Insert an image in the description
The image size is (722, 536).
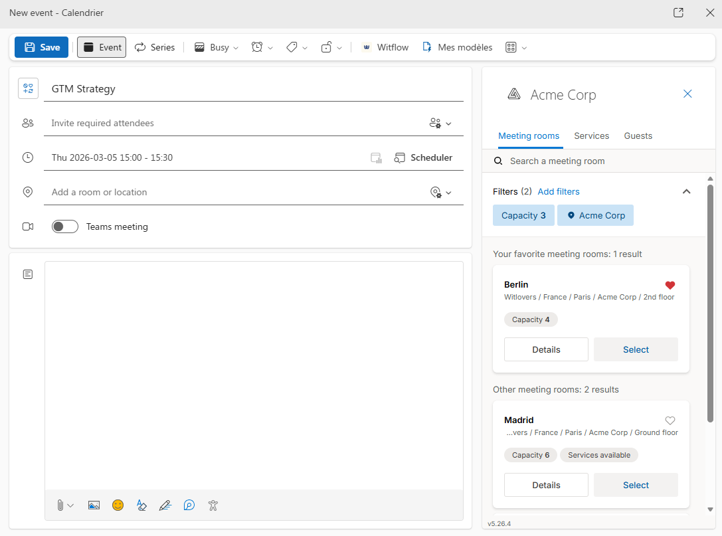pos(94,505)
